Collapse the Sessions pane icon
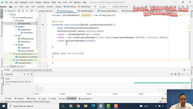The image size is (193, 109). (32, 74)
